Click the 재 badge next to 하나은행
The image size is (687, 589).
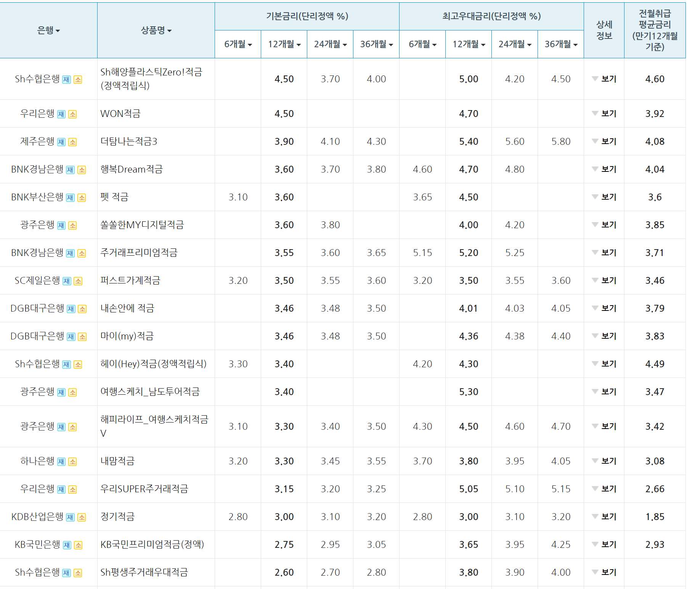tap(61, 462)
